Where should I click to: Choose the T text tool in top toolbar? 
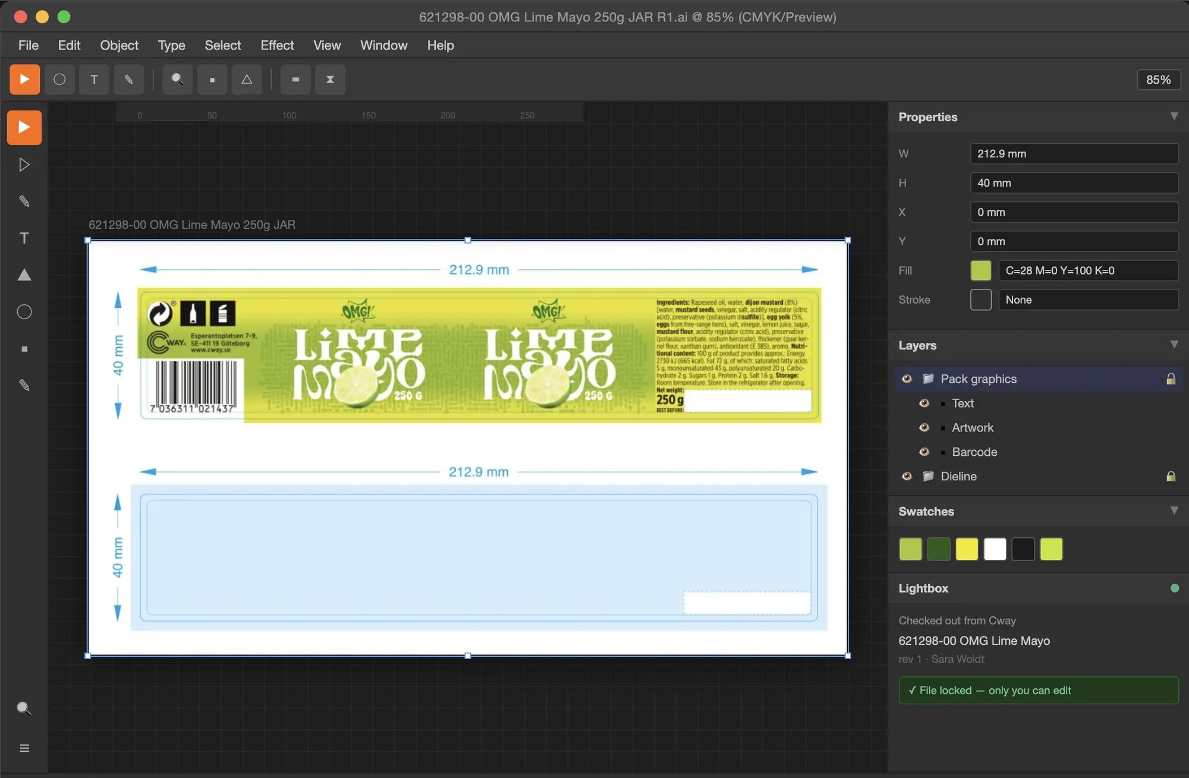click(x=94, y=80)
